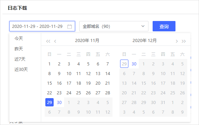Choose November 20 date cell
Image resolution: width=199 pixels, height=125 pixels.
pos(98,83)
